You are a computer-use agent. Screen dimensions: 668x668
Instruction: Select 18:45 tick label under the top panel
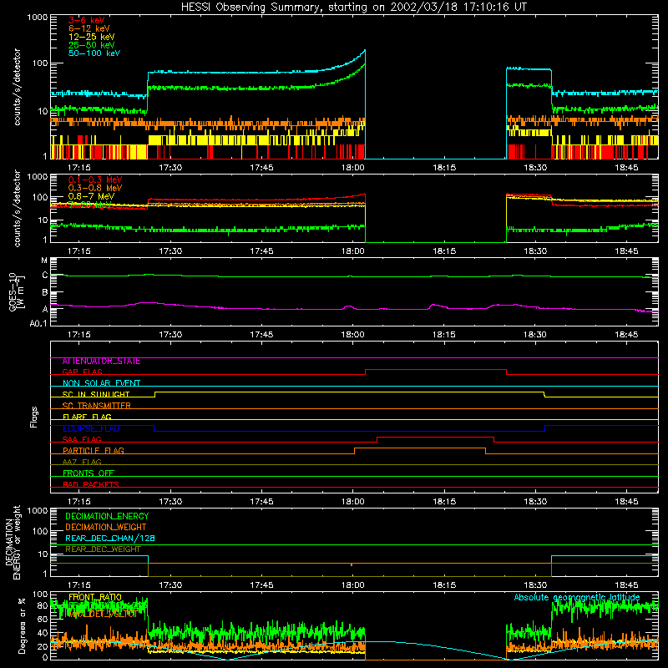point(626,168)
